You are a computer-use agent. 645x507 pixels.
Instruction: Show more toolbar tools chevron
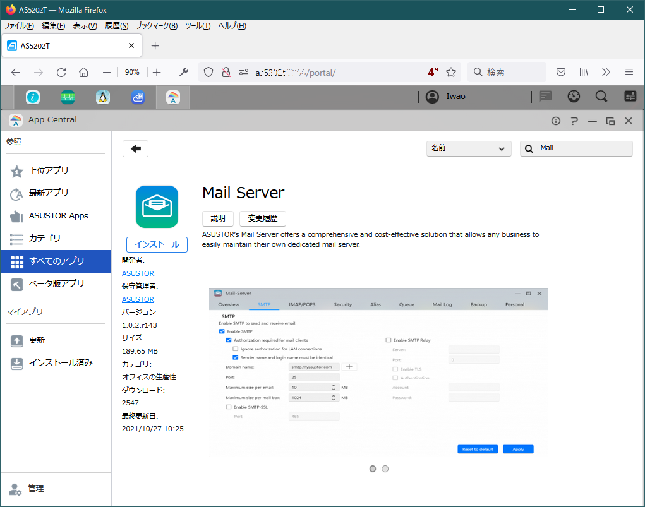606,73
